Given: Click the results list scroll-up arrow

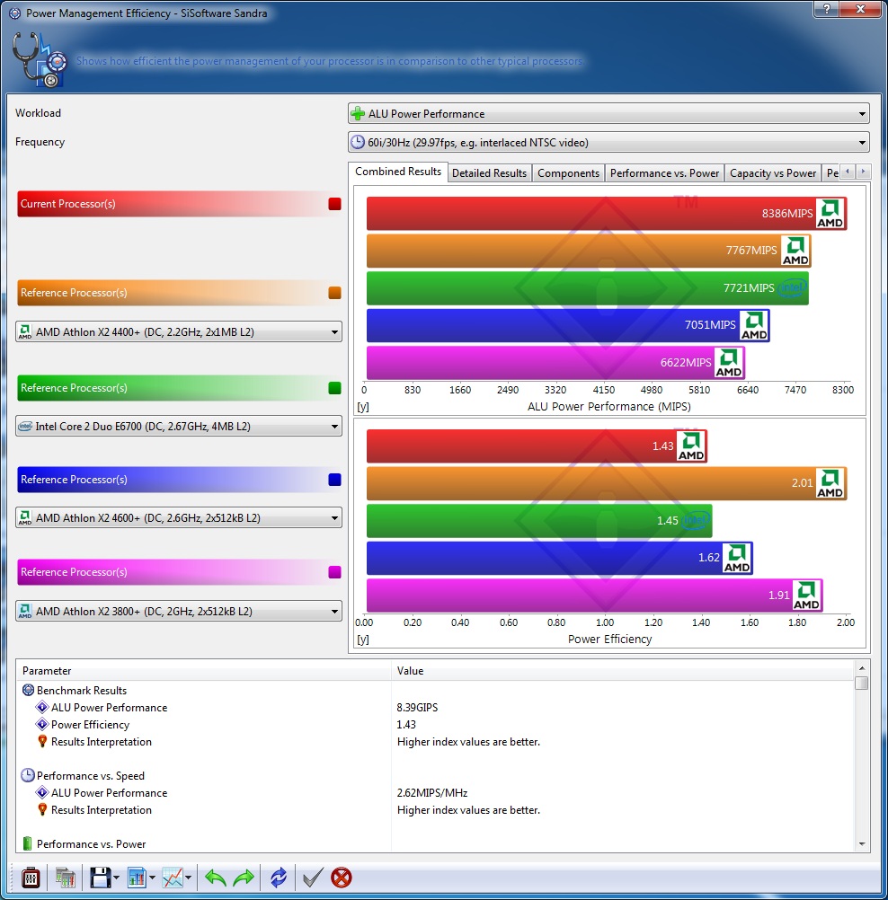Looking at the screenshot, I should pos(862,668).
